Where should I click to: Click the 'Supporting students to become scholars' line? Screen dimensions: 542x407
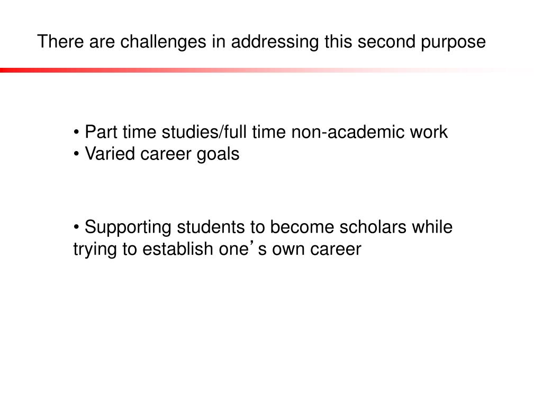263,228
